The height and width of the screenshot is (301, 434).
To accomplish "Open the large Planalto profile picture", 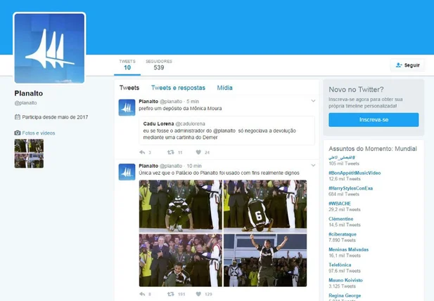I will 49,48.
